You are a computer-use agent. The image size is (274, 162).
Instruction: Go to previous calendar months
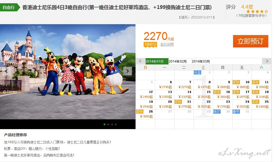(140, 61)
